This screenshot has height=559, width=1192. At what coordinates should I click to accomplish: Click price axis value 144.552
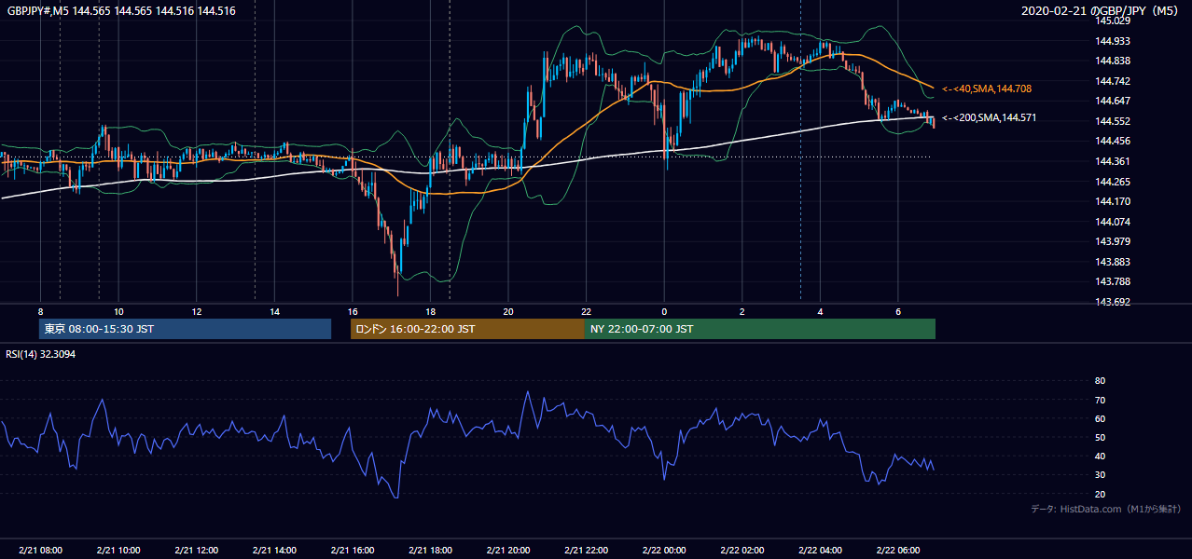(x=1113, y=121)
